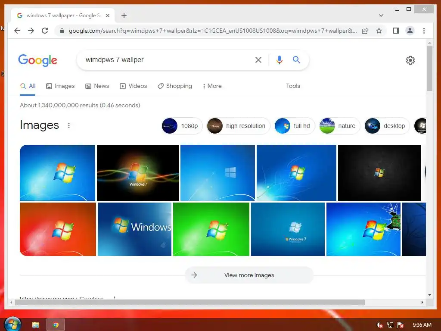Start voice search with microphone
Viewport: 441px width, 331px height.
click(279, 59)
